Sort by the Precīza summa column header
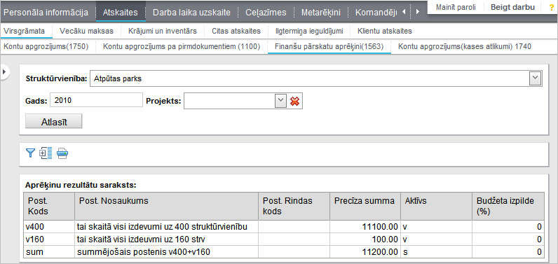558x264 pixels. 365,201
